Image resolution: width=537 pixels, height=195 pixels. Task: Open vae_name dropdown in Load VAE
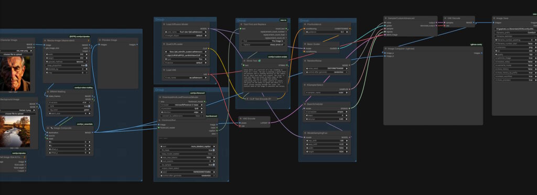click(x=186, y=77)
